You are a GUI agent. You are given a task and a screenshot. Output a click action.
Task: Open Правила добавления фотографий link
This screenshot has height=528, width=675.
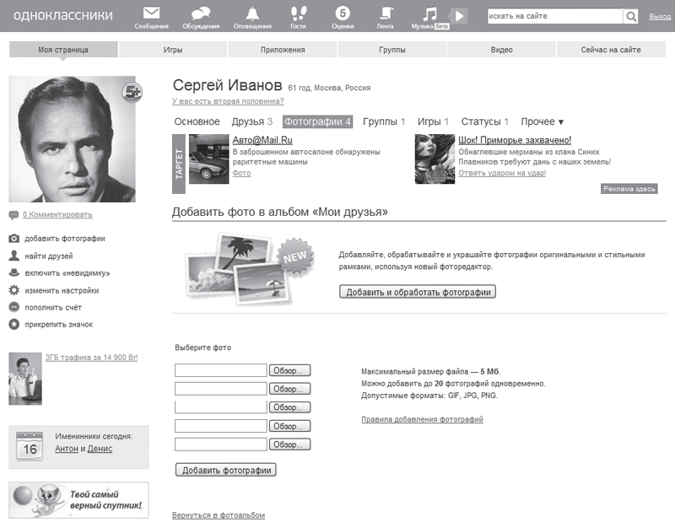pos(422,419)
